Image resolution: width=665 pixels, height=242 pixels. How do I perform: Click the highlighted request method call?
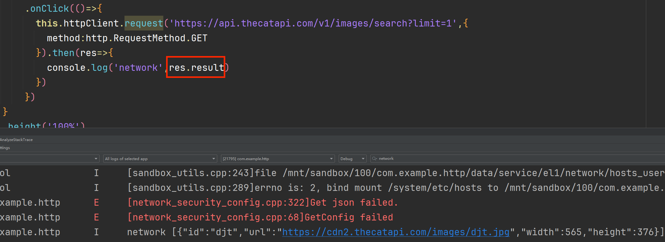click(x=144, y=23)
